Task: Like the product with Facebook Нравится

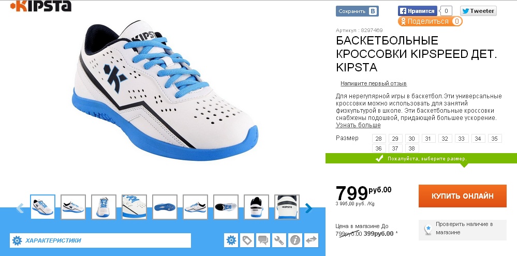Action: pos(418,11)
